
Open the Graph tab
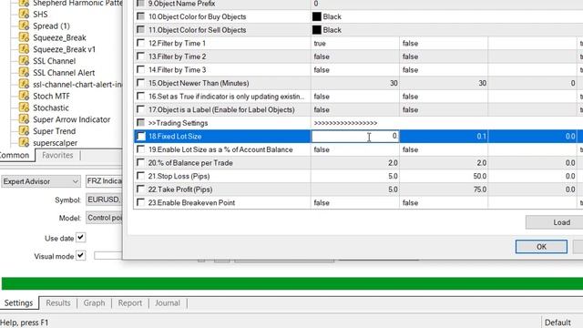94,303
